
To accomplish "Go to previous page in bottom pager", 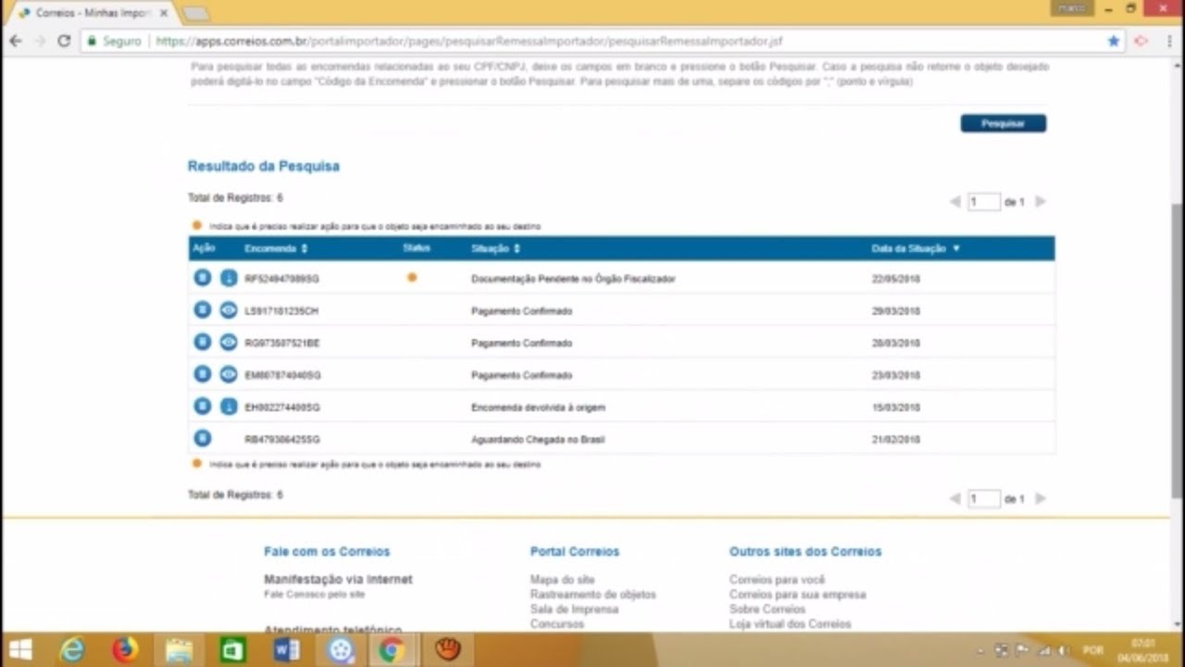I will (x=954, y=498).
